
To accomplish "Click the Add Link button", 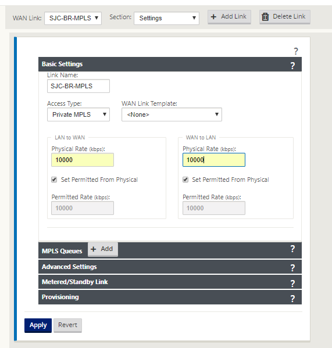I will tap(229, 17).
